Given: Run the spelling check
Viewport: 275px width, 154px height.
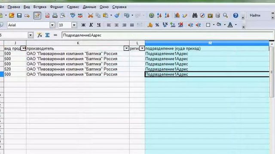Looking at the screenshot, I should tap(73, 15).
